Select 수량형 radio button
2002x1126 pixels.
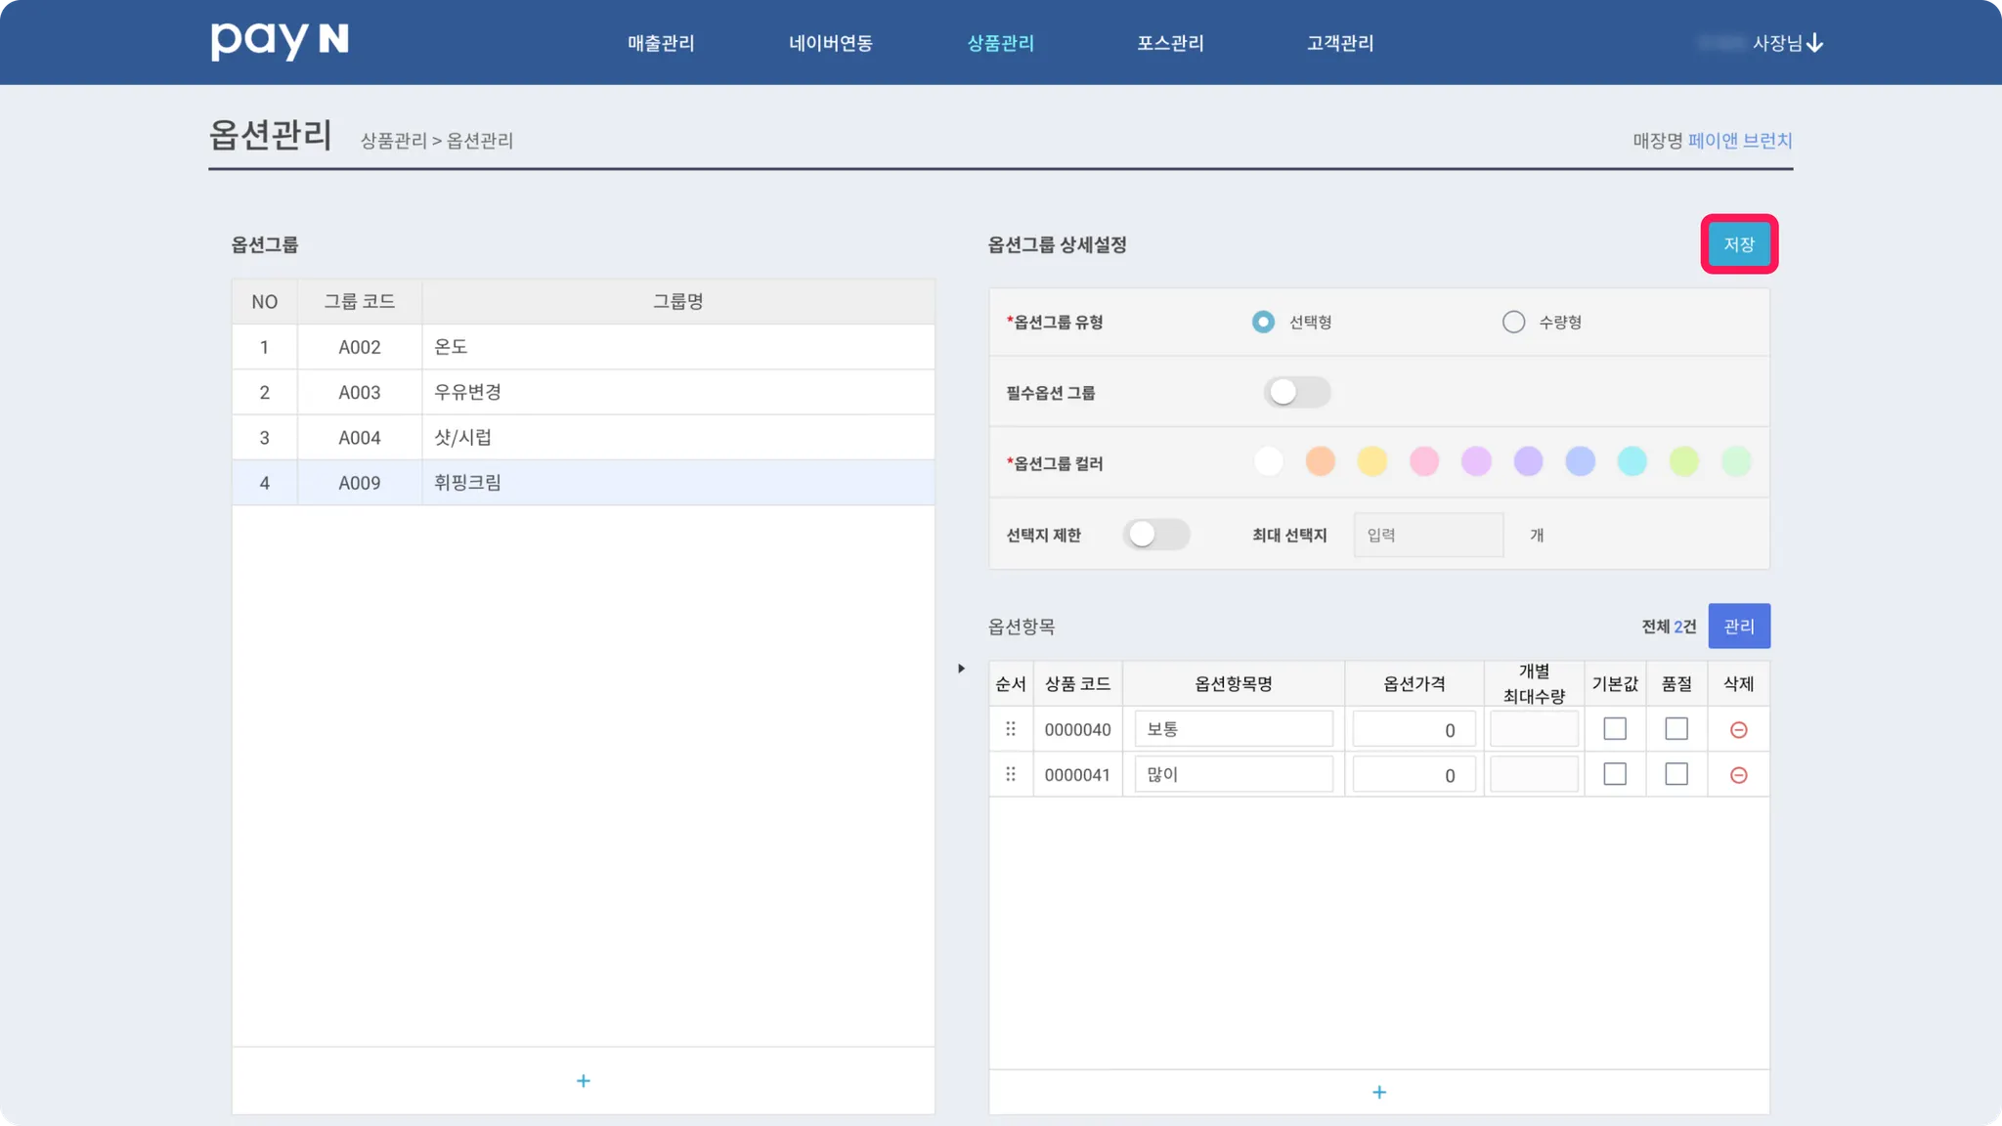point(1513,322)
